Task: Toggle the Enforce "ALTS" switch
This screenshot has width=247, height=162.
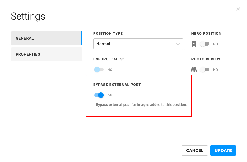Action: tap(99, 70)
